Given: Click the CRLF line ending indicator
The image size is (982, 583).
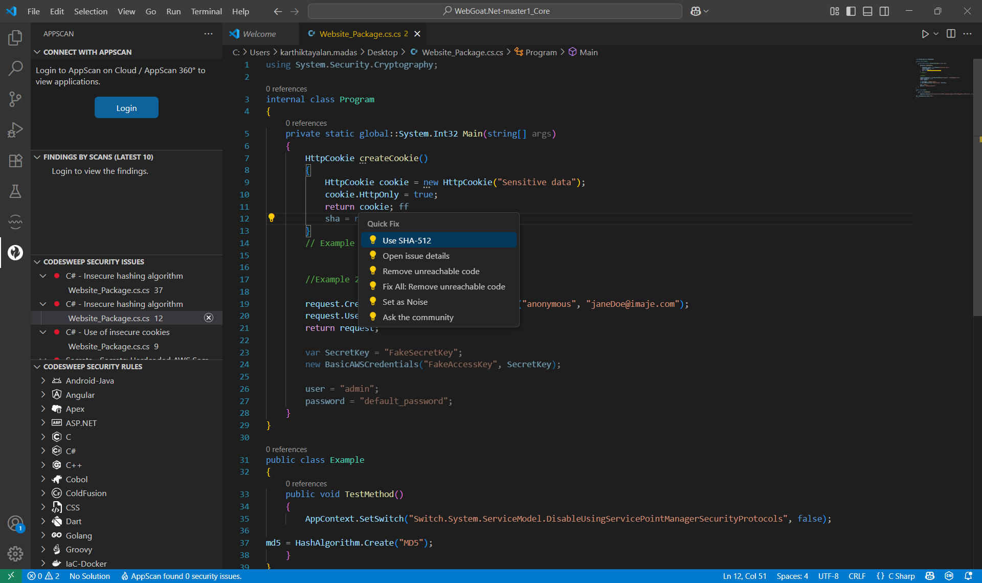Looking at the screenshot, I should coord(857,576).
